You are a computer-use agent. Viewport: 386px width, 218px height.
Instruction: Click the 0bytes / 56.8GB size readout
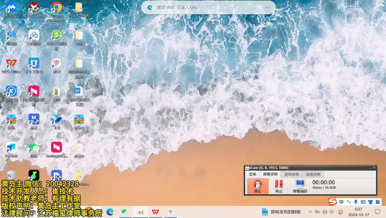(324, 188)
